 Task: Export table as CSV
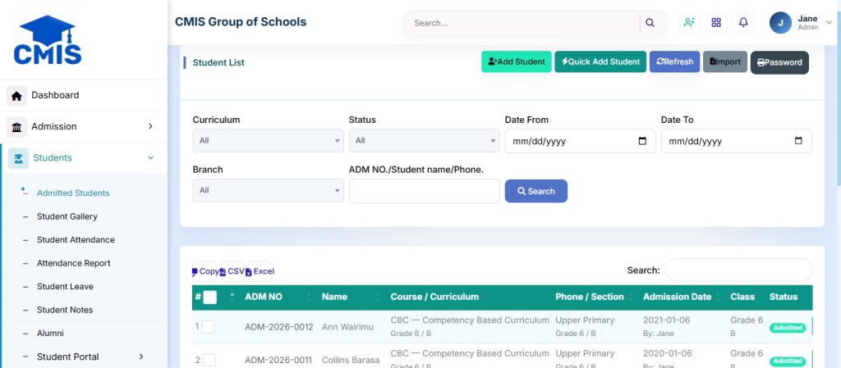point(232,272)
